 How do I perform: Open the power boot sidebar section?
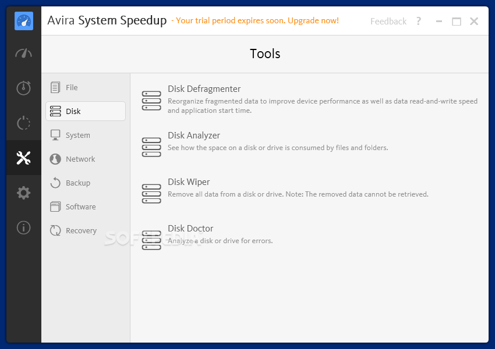click(24, 123)
